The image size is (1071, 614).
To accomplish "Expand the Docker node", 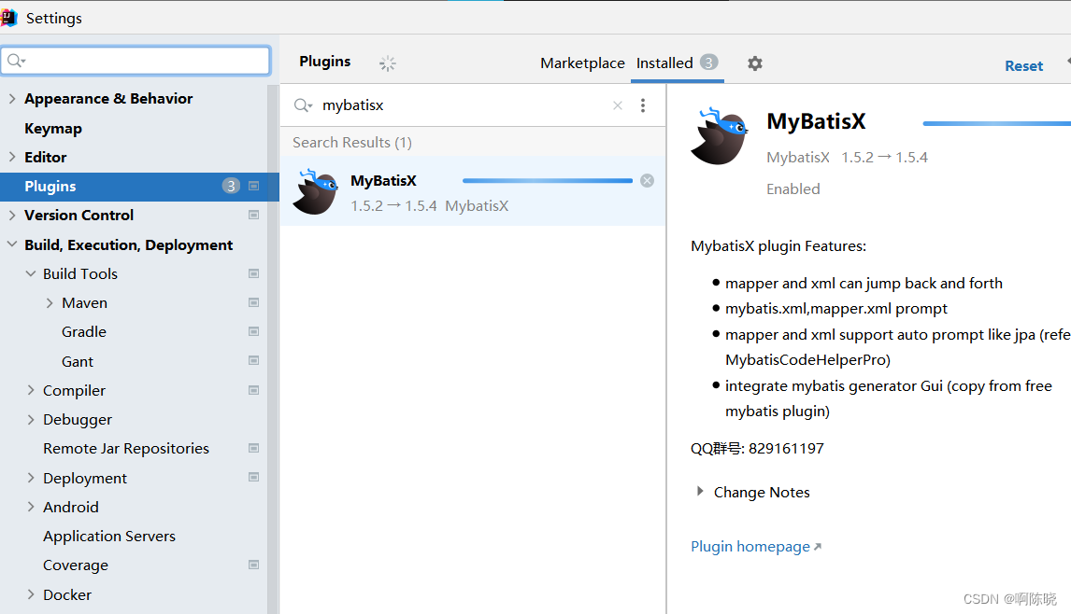I will click(31, 594).
